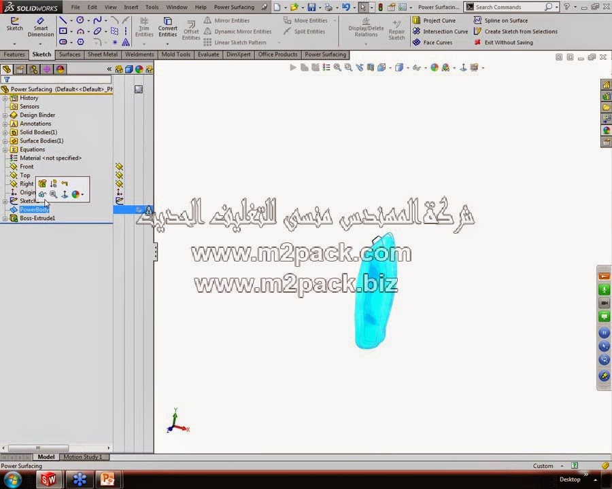Click the tree horizontal scrollbar

coord(39,448)
